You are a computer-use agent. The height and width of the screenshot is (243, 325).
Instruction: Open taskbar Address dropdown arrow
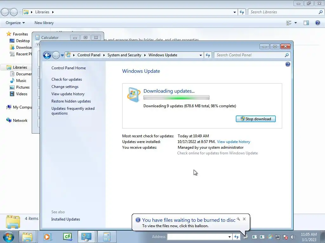pos(229,237)
